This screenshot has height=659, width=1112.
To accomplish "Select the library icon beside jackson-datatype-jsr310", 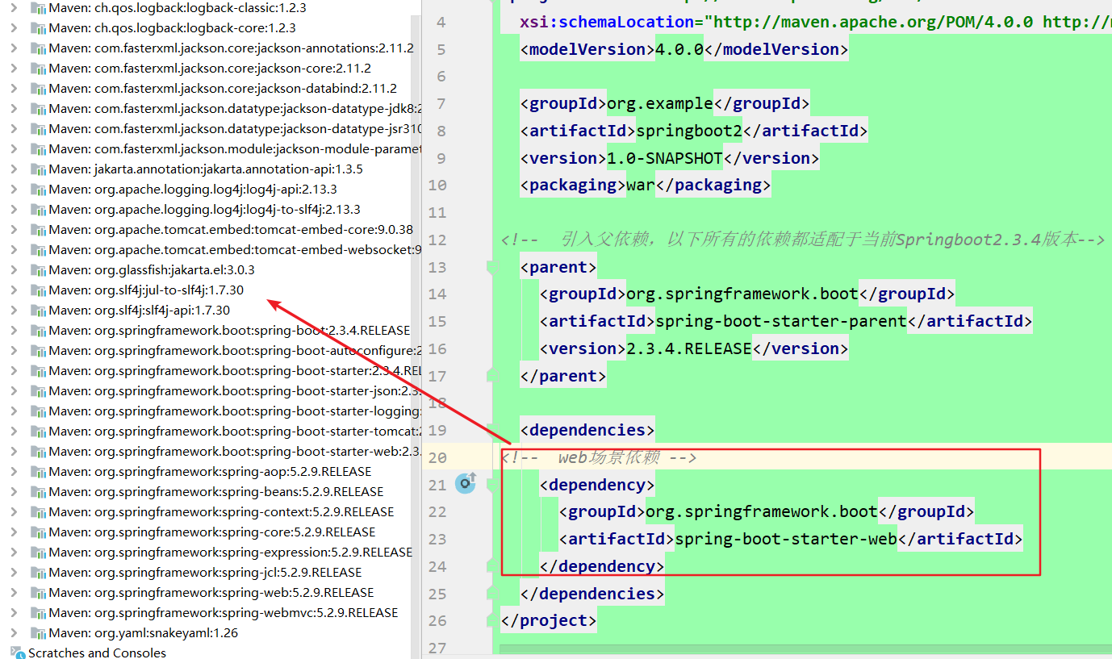I will [37, 129].
